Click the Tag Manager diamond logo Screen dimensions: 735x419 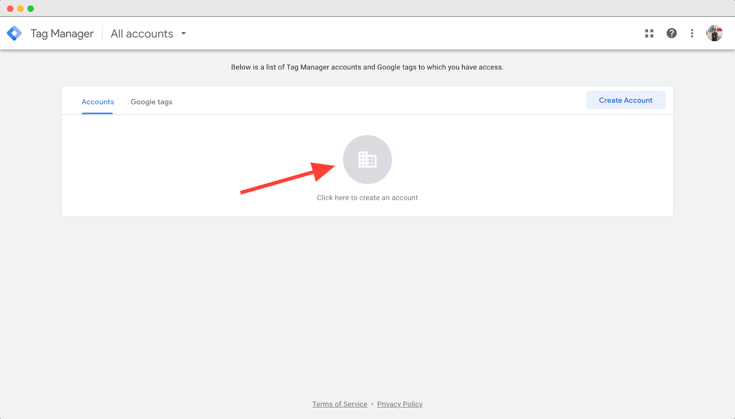pos(14,34)
